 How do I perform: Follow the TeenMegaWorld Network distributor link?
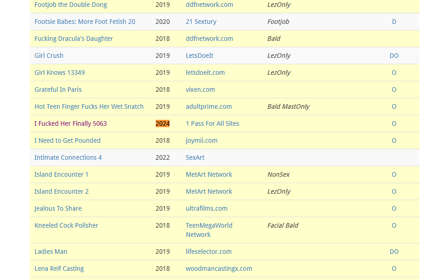tap(209, 230)
